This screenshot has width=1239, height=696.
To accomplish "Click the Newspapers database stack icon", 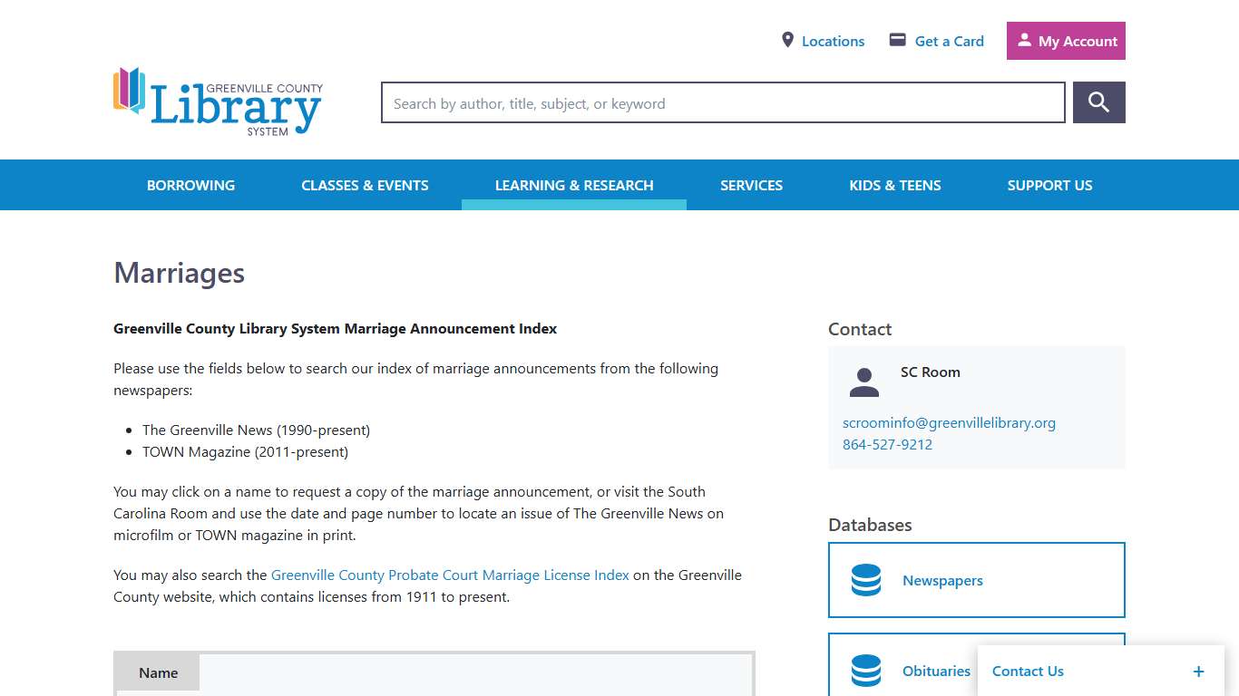I will pos(866,580).
